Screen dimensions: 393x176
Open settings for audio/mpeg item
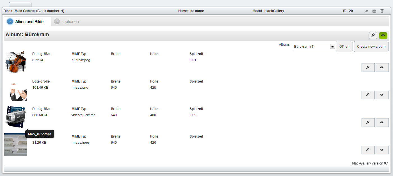click(368, 67)
